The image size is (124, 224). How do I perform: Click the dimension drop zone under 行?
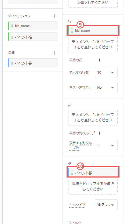click(93, 45)
